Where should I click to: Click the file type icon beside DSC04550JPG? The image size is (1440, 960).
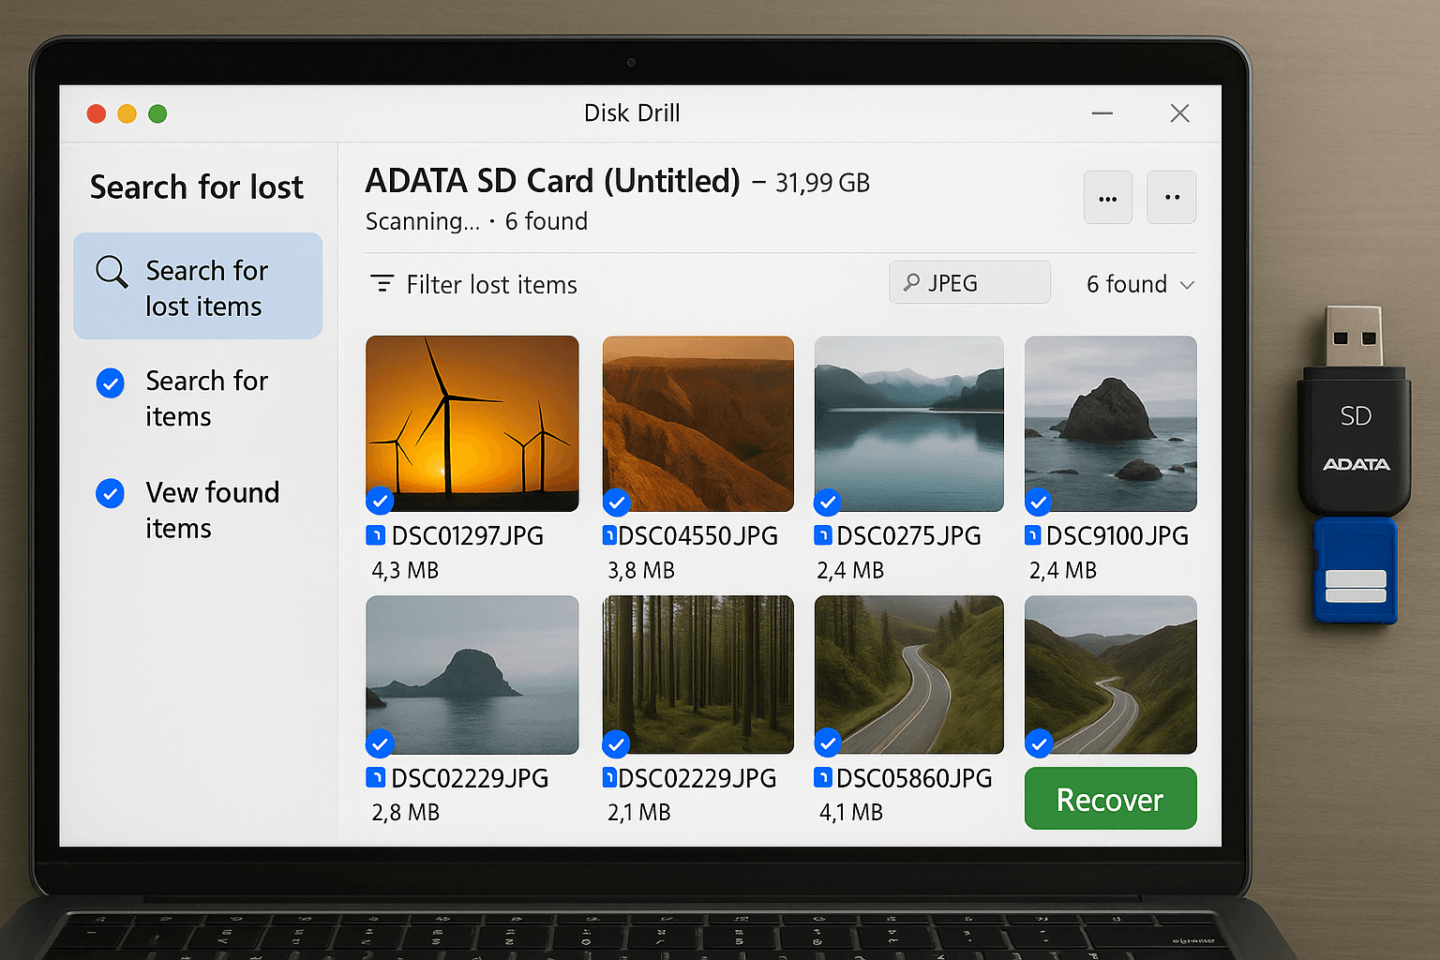pos(609,536)
